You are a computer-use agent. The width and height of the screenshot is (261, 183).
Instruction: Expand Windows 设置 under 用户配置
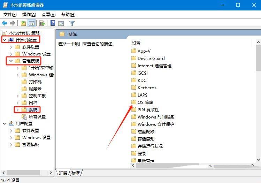11,138
